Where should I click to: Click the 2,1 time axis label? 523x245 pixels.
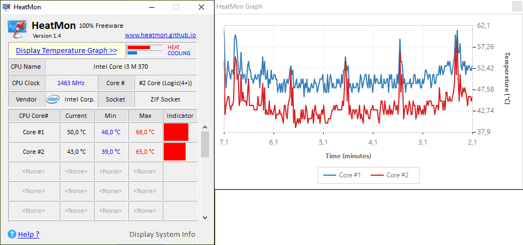point(472,142)
